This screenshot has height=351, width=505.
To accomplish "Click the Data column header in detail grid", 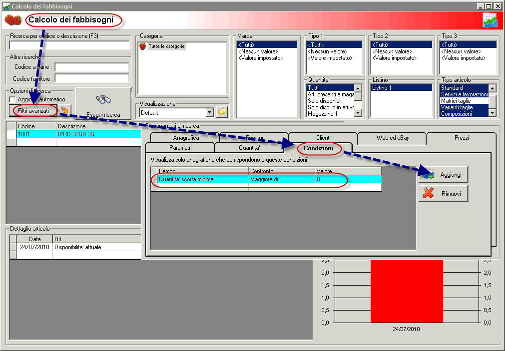I will (x=34, y=239).
